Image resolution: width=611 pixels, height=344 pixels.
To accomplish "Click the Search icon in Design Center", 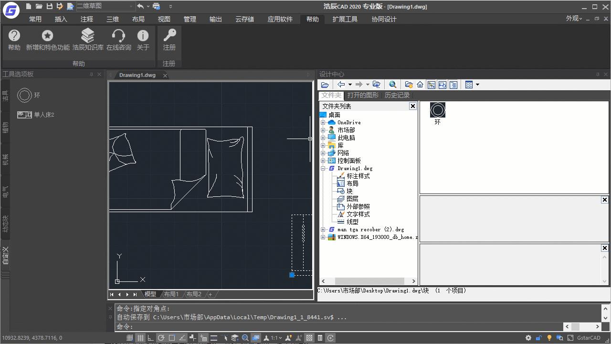I will [392, 84].
